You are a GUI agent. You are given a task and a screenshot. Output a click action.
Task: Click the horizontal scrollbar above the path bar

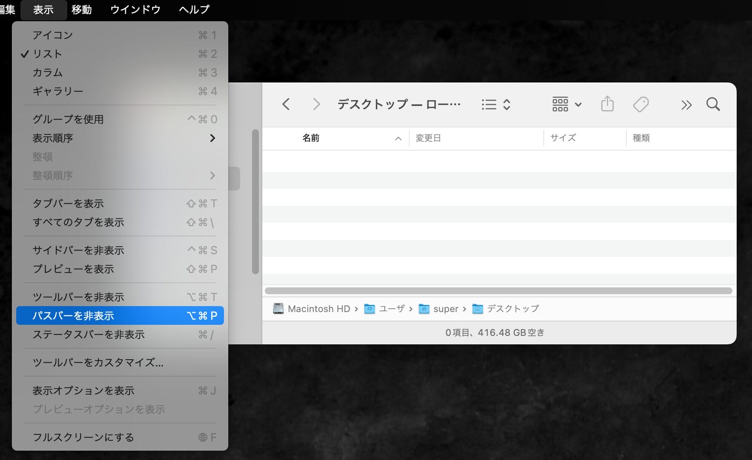point(498,290)
